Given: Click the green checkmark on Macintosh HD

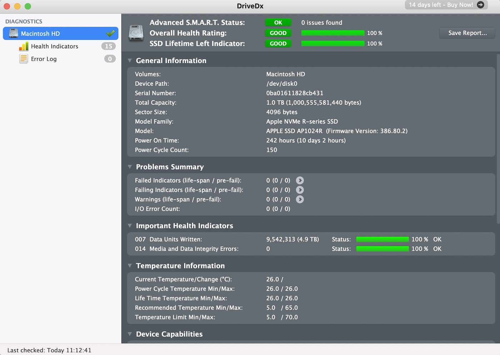Looking at the screenshot, I should (111, 33).
